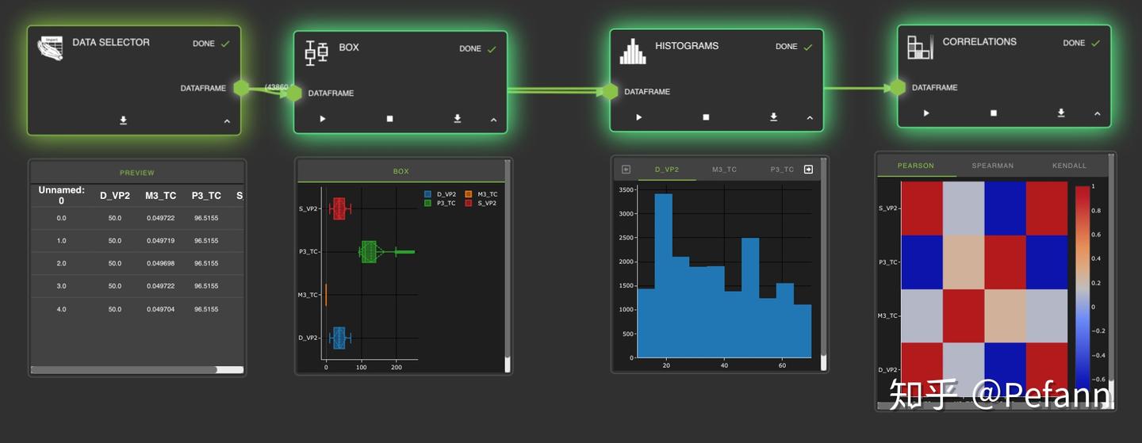
Task: Toggle the S_VP2 legend entry in box plot
Action: click(481, 203)
